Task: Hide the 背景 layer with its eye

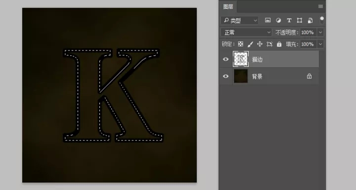Action: (x=225, y=76)
